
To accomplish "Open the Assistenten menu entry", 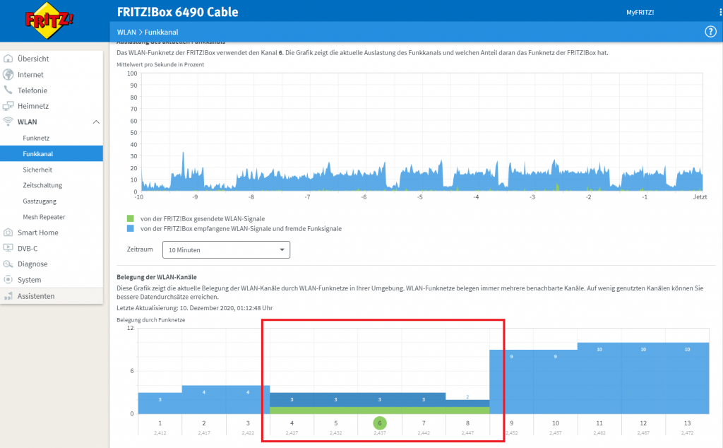I will (36, 296).
